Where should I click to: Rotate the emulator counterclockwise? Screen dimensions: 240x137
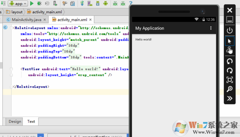coord(230,61)
